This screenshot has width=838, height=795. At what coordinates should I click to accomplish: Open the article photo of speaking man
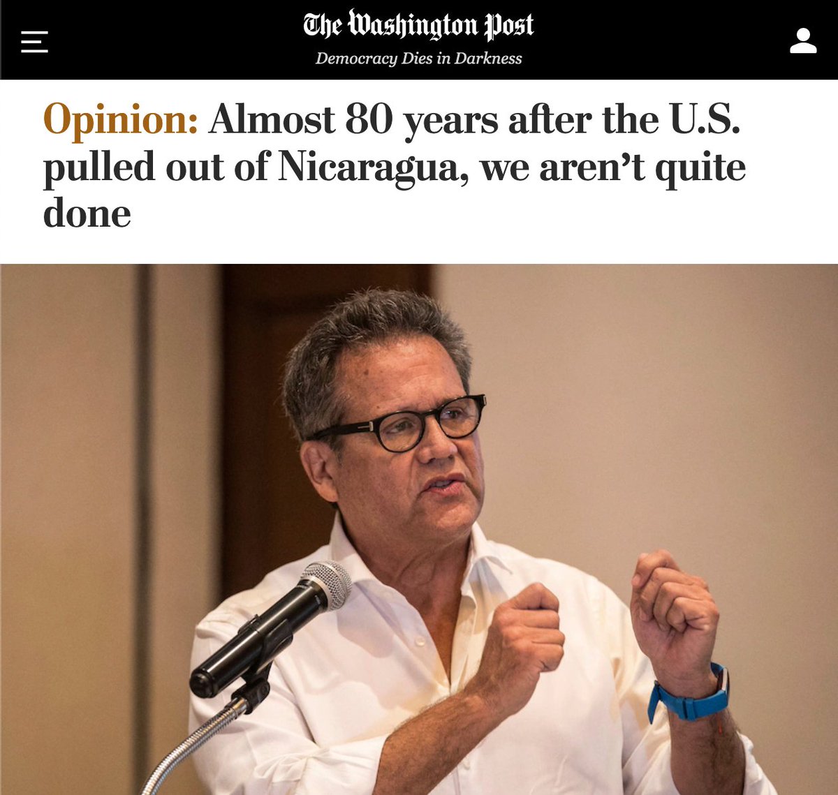pyautogui.click(x=419, y=529)
